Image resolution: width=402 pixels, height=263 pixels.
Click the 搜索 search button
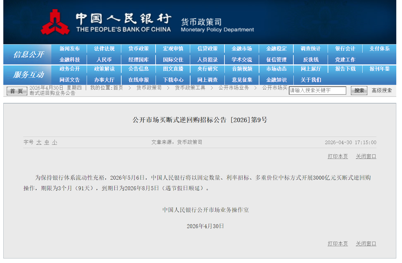point(359,90)
